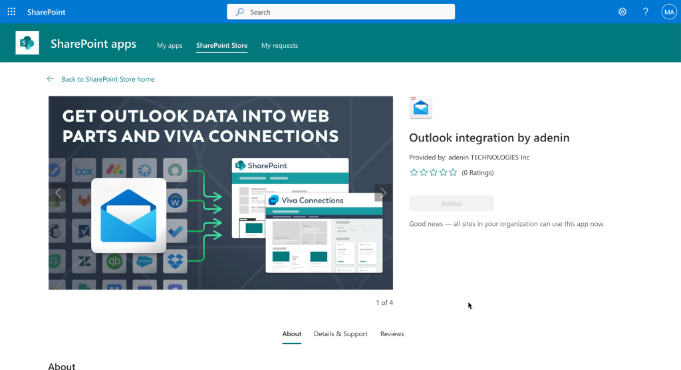Image resolution: width=681 pixels, height=370 pixels.
Task: Click the 1 of 4 image counter
Action: [x=384, y=302]
